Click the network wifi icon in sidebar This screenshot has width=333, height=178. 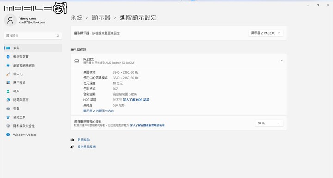click(x=8, y=66)
